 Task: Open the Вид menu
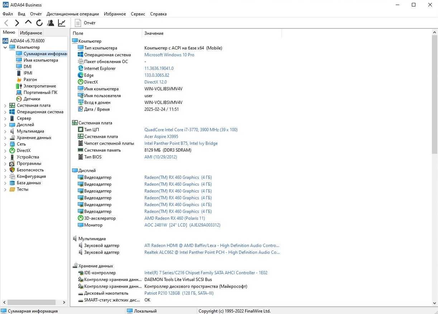tap(22, 14)
